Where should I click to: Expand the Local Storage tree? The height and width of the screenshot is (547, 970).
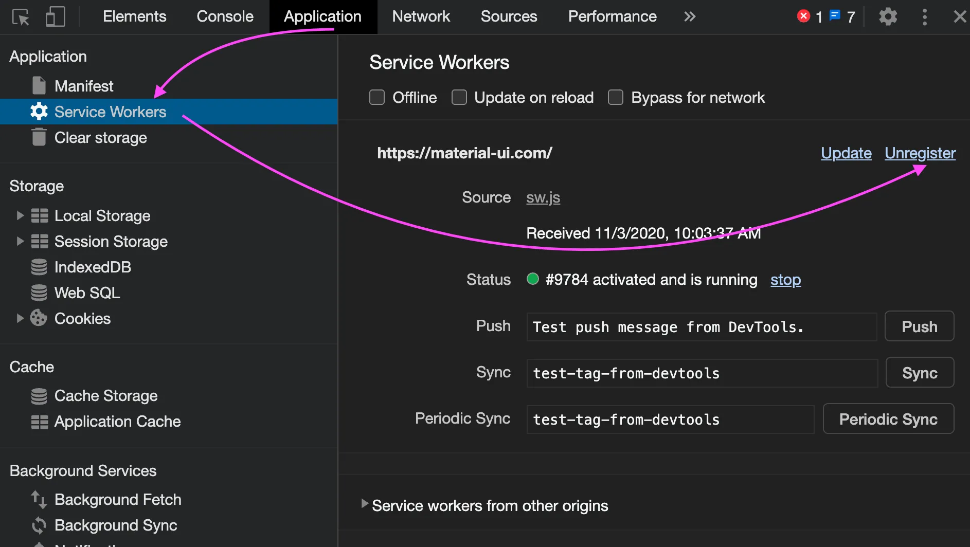click(20, 215)
